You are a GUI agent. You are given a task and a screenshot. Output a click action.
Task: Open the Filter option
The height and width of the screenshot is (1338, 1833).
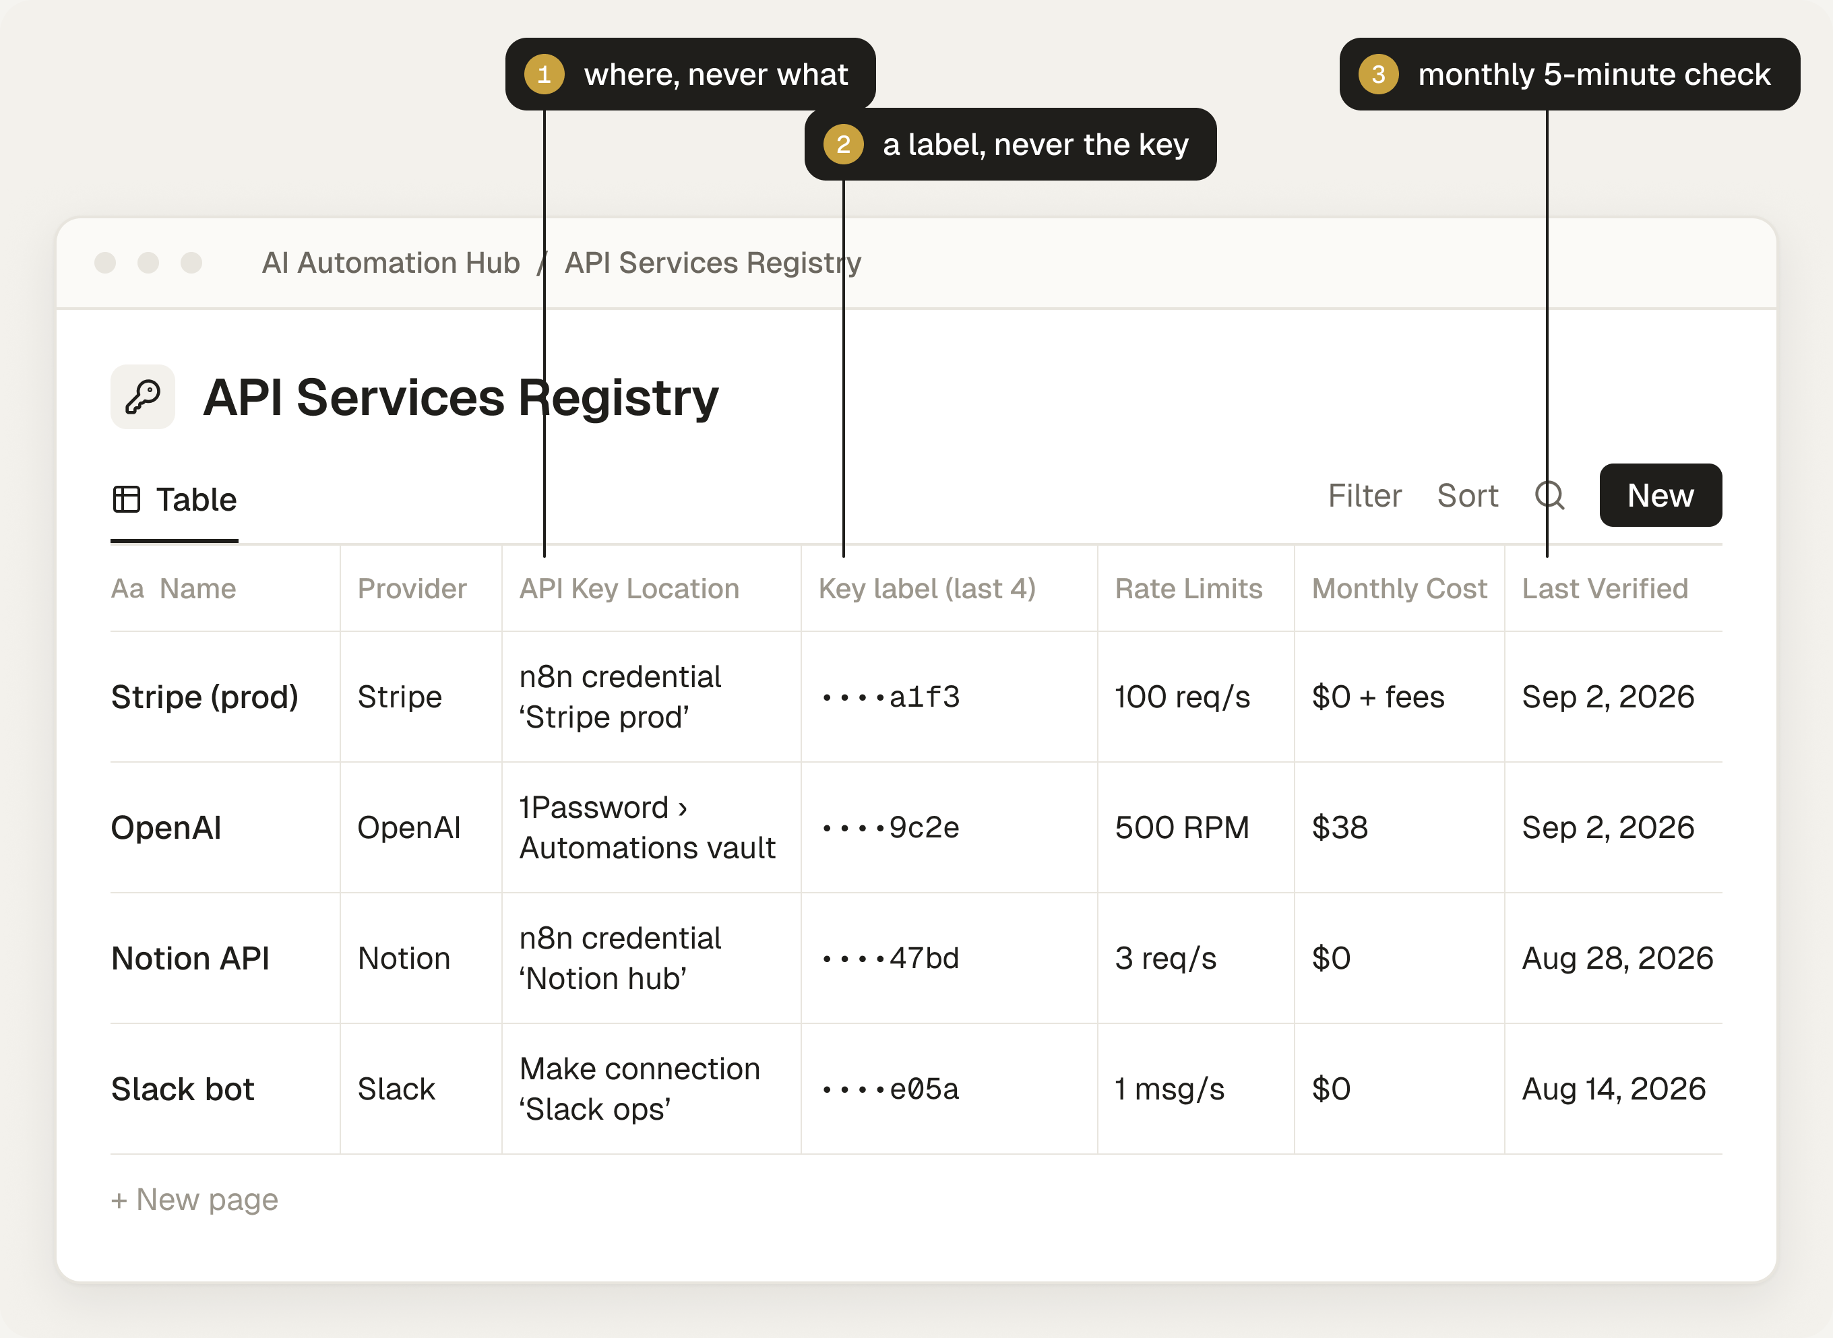[1365, 496]
